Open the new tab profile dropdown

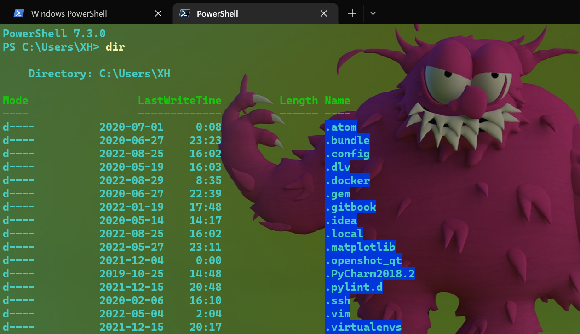pyautogui.click(x=373, y=14)
